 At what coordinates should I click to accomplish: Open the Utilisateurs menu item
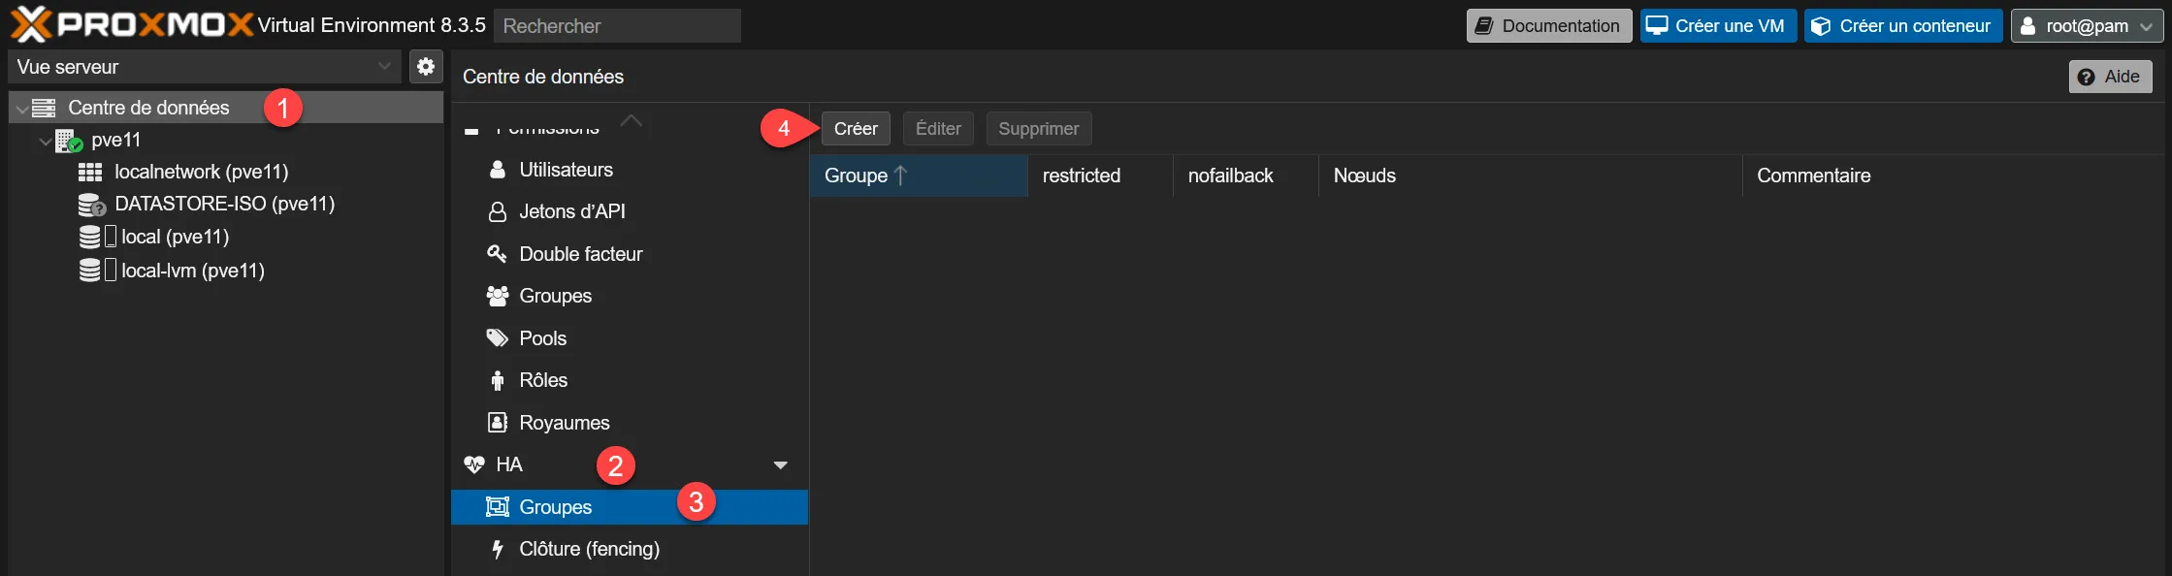coord(566,170)
